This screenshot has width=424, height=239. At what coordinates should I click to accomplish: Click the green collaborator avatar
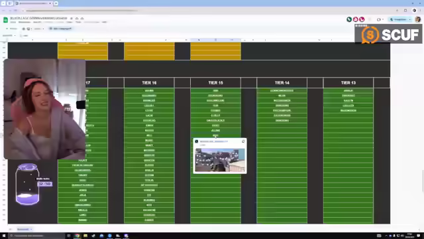(x=349, y=19)
